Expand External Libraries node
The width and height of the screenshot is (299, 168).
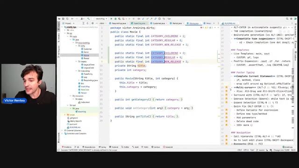coord(63,131)
